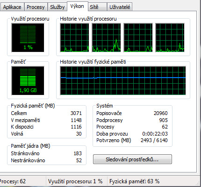Click the Historie využití fyzické paměti heading
201x187 pixels.
pyautogui.click(x=93, y=62)
